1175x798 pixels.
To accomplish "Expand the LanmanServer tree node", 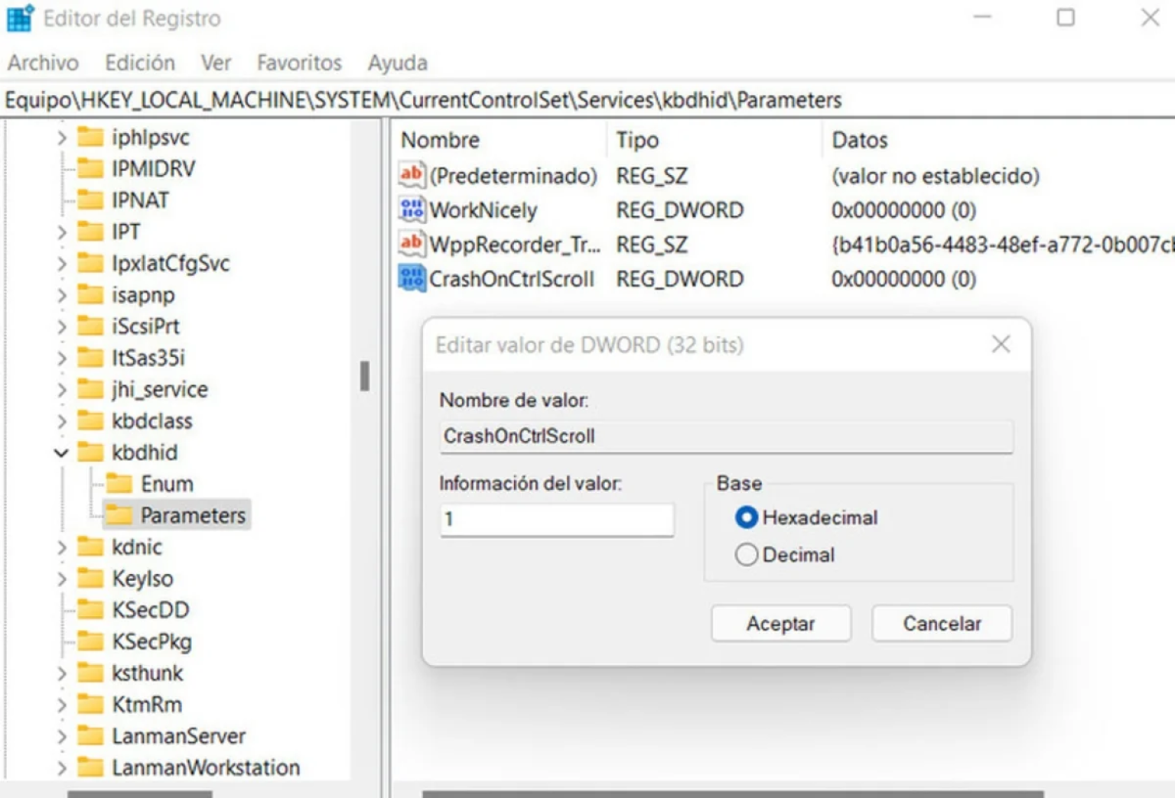I will pos(61,736).
